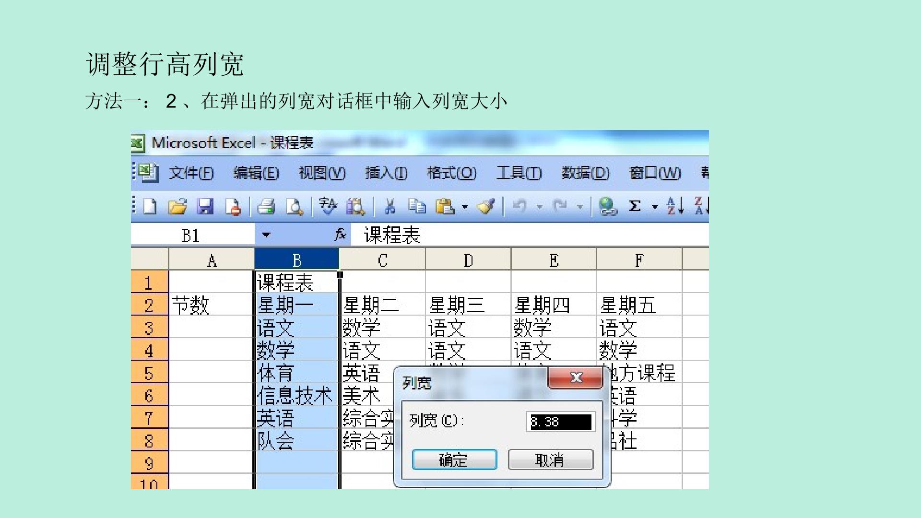921x518 pixels.
Task: Open Print Preview with the magnifier page icon
Action: pyautogui.click(x=294, y=207)
